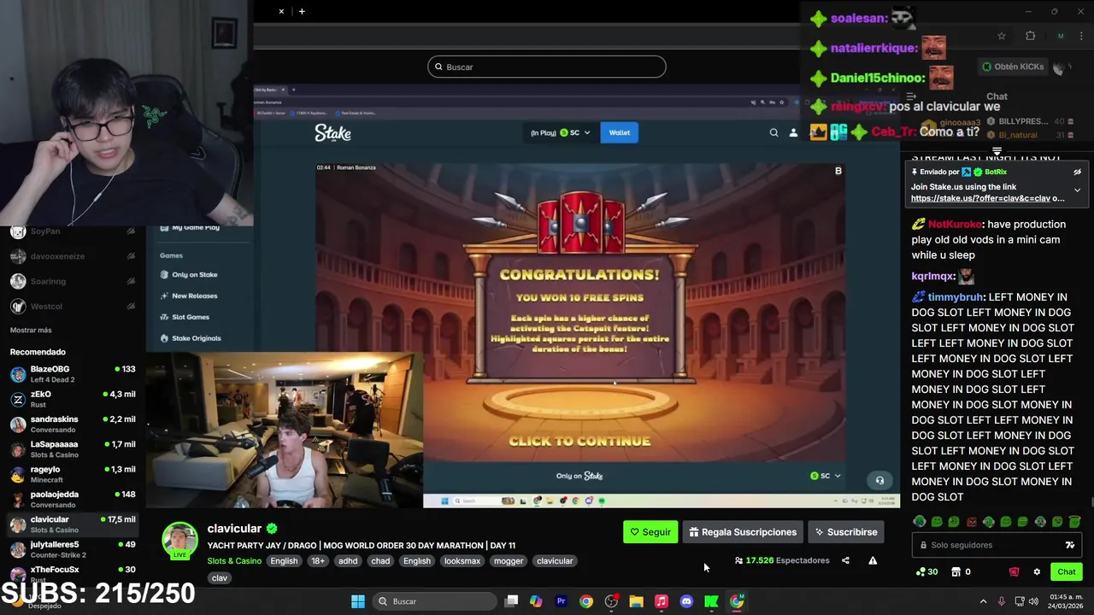
Task: Open a new browser tab with plus
Action: click(x=302, y=11)
